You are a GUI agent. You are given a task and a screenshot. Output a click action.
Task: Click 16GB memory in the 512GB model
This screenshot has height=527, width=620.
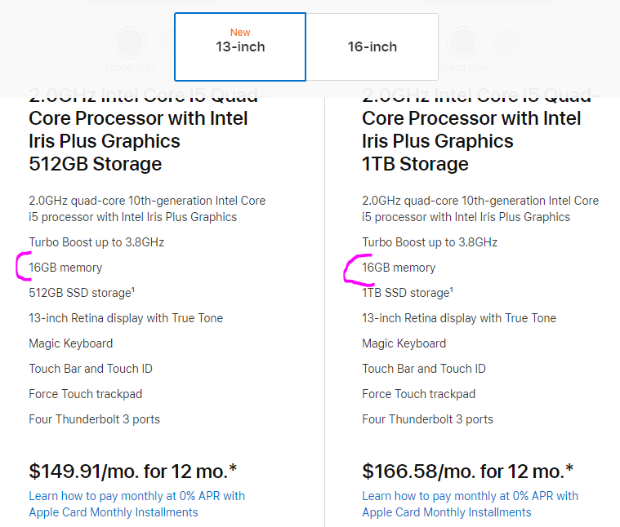(65, 268)
